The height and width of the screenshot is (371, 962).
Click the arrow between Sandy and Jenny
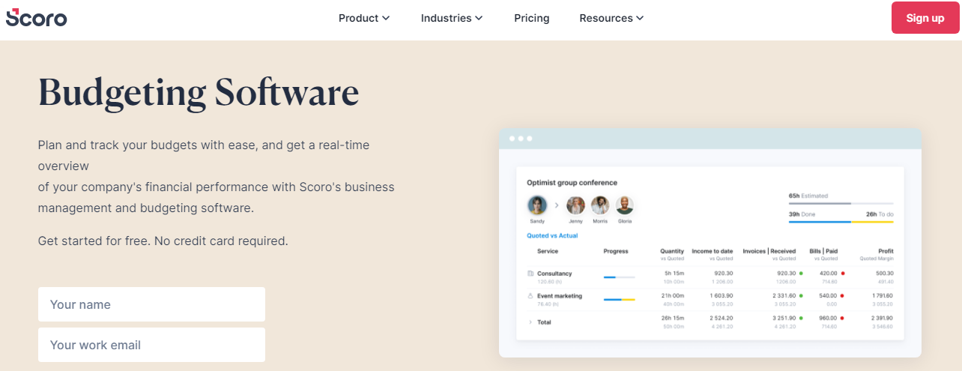click(x=556, y=205)
